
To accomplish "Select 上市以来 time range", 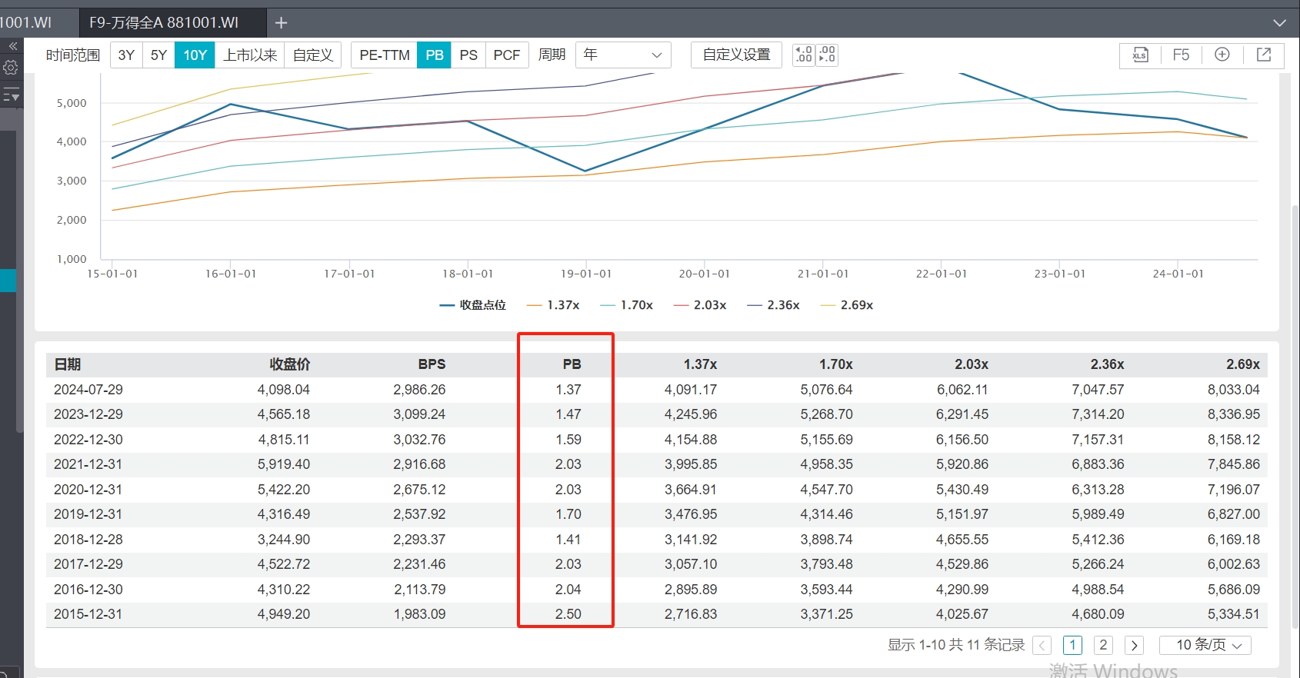I will [x=250, y=55].
